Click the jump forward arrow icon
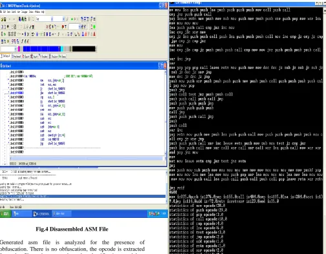This screenshot has width=326, height=254. 14,19
